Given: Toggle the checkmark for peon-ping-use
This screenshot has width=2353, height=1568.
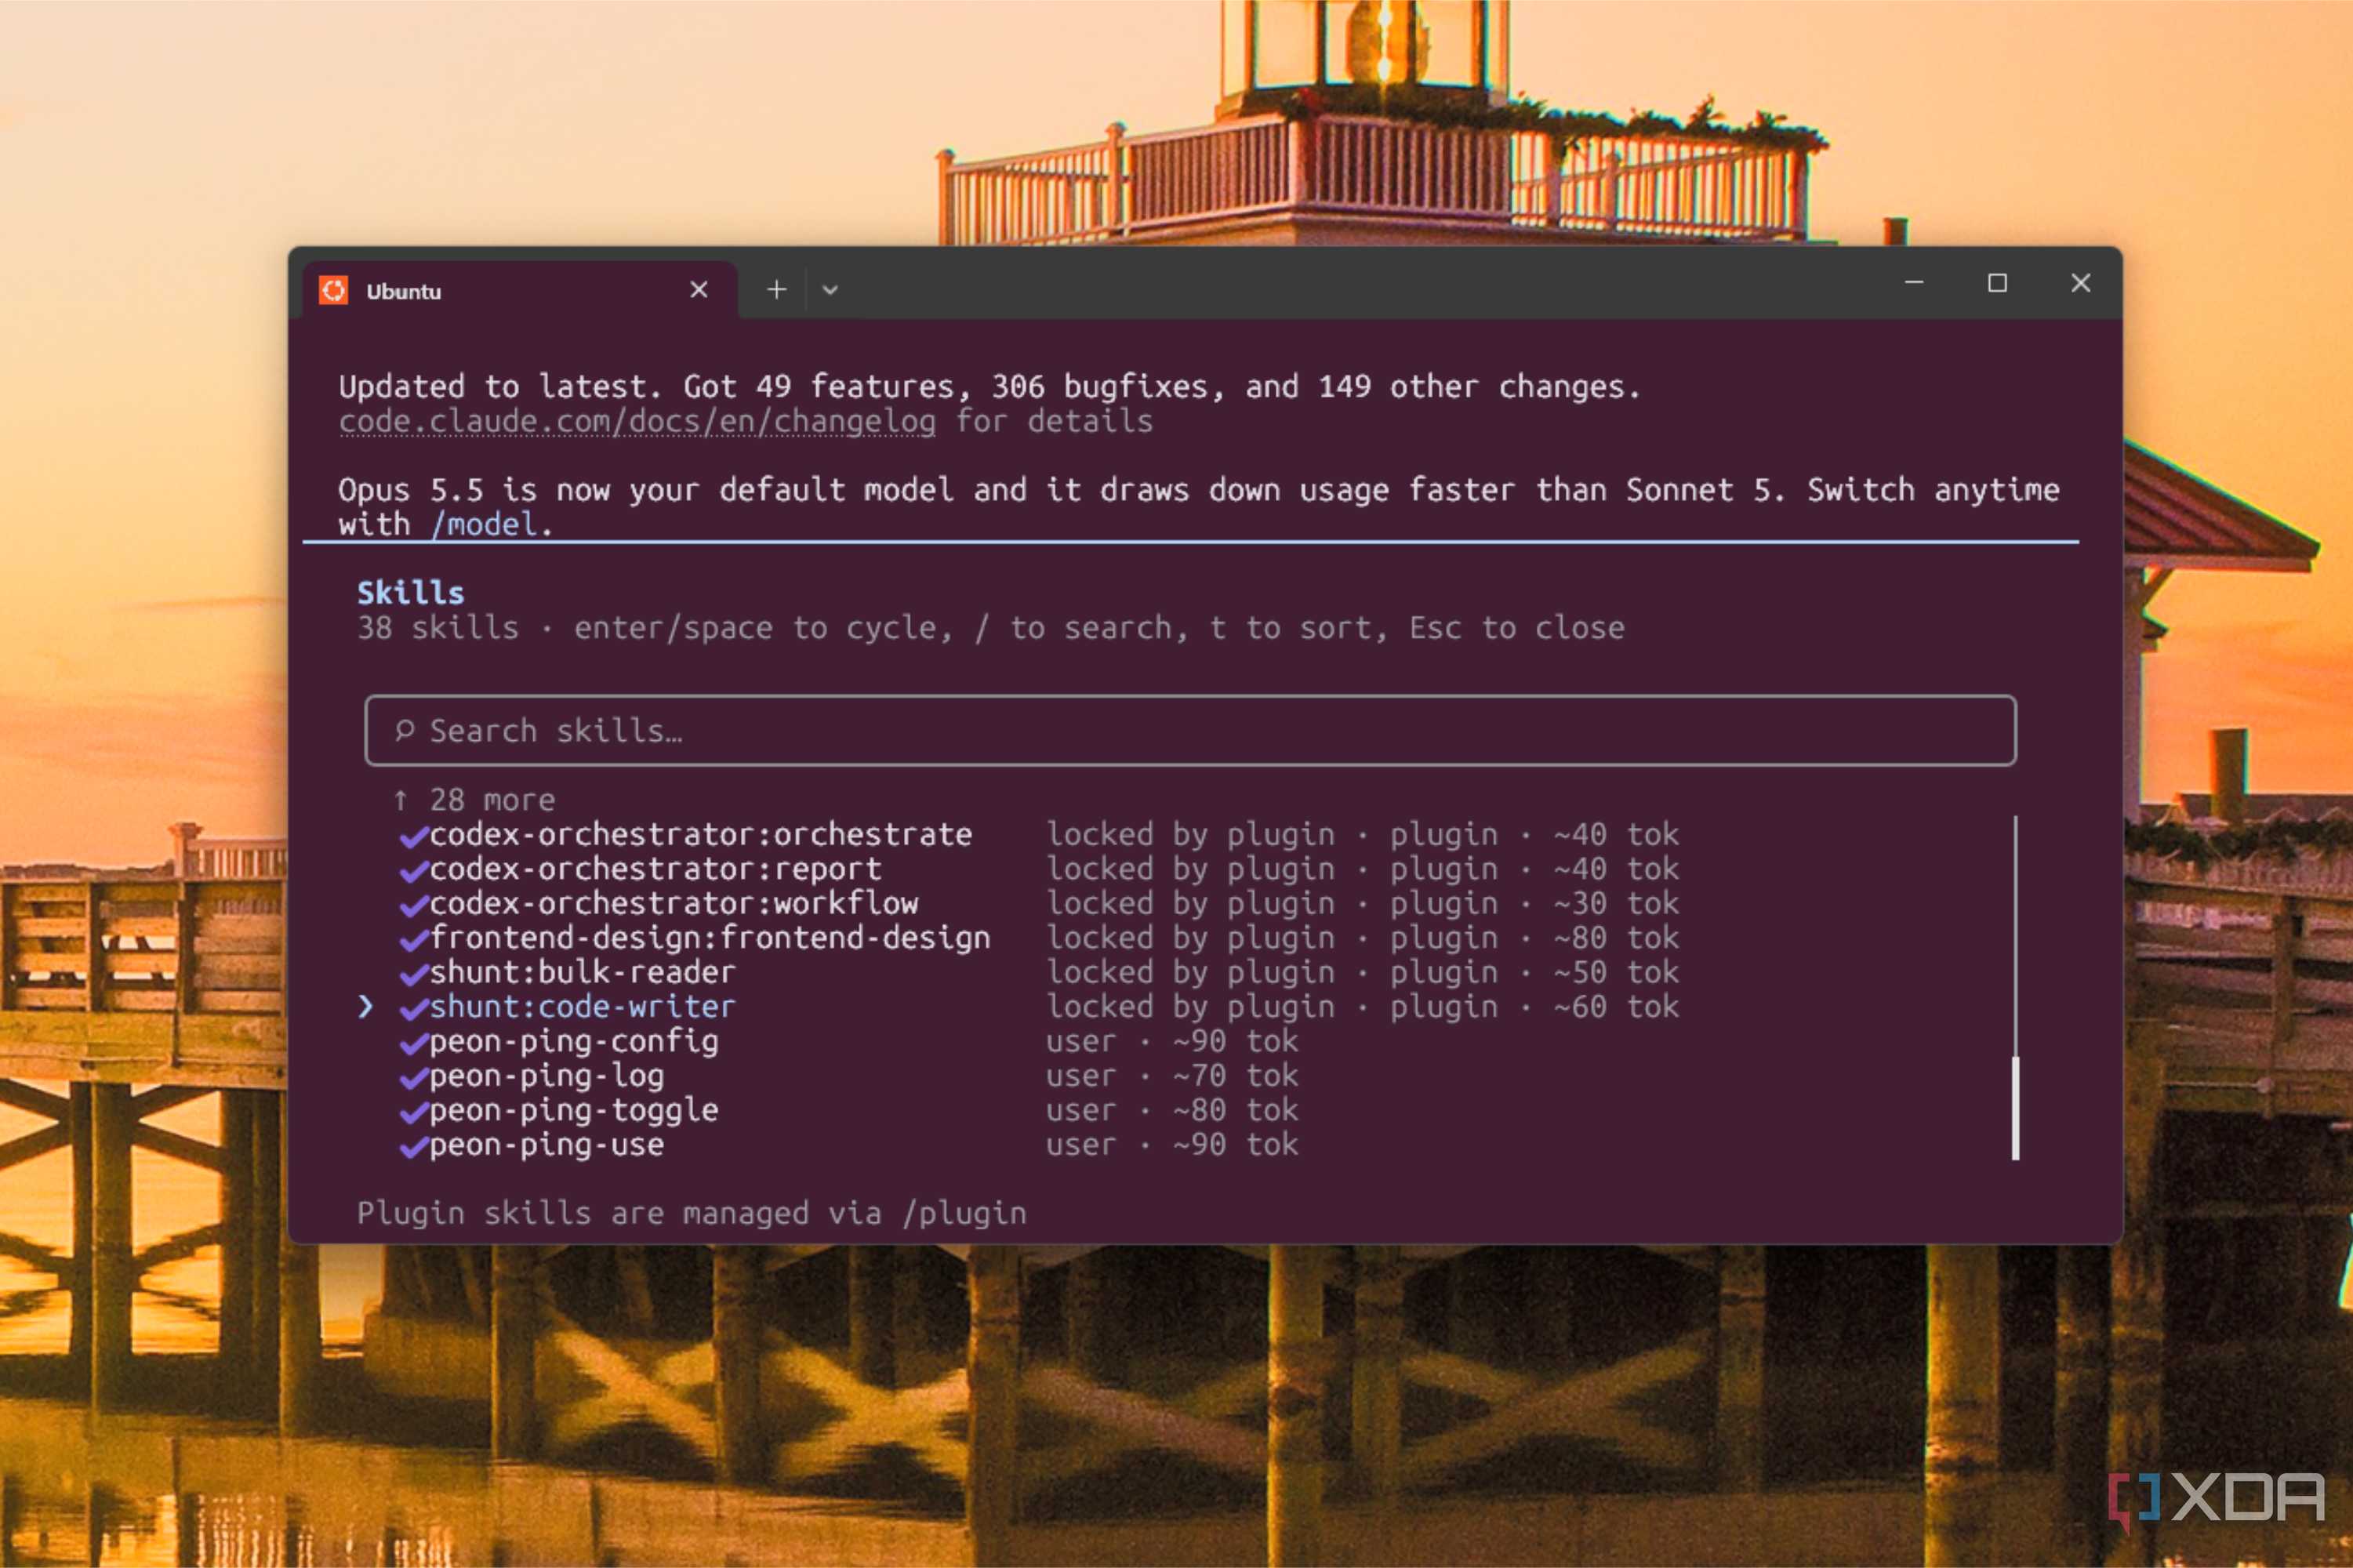Looking at the screenshot, I should [414, 1147].
